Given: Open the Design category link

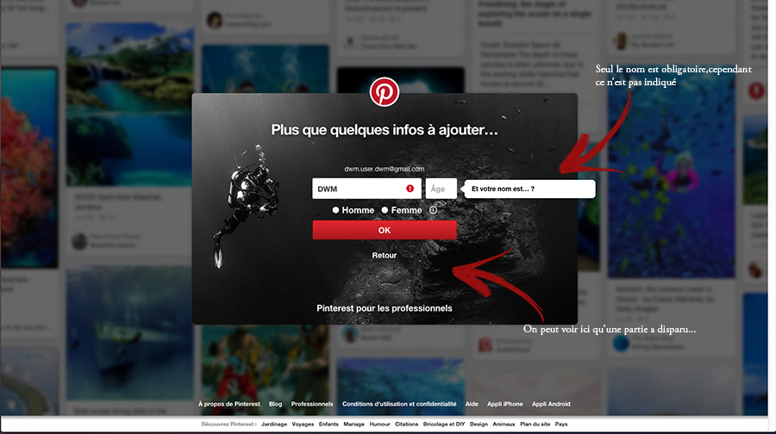Looking at the screenshot, I should [479, 425].
